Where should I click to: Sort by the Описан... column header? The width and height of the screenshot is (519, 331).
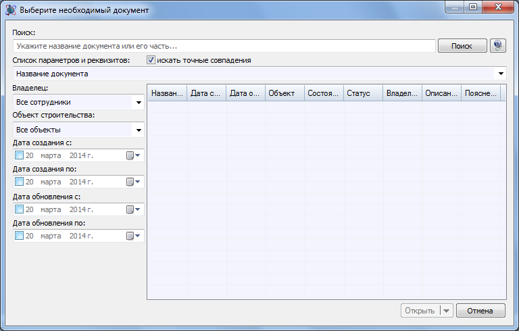[x=441, y=93]
